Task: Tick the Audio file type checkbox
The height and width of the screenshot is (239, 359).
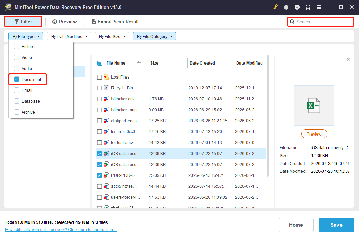Action: 17,68
